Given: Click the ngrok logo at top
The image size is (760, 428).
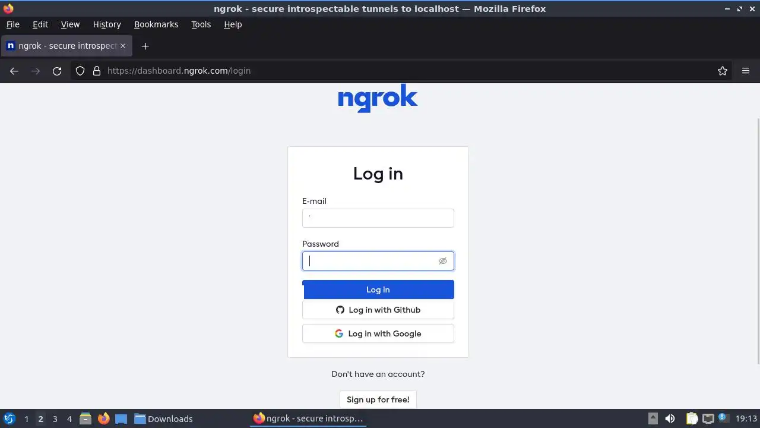Looking at the screenshot, I should coord(378,98).
